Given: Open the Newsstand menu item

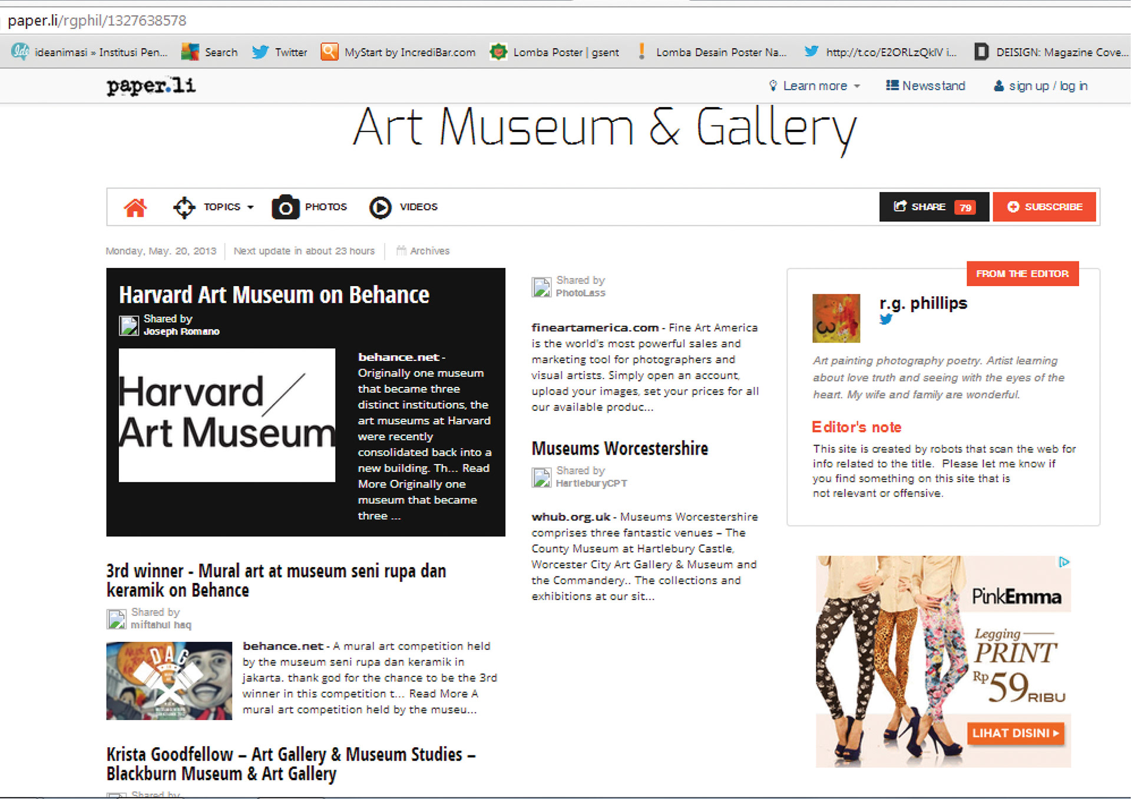Looking at the screenshot, I should pos(934,86).
